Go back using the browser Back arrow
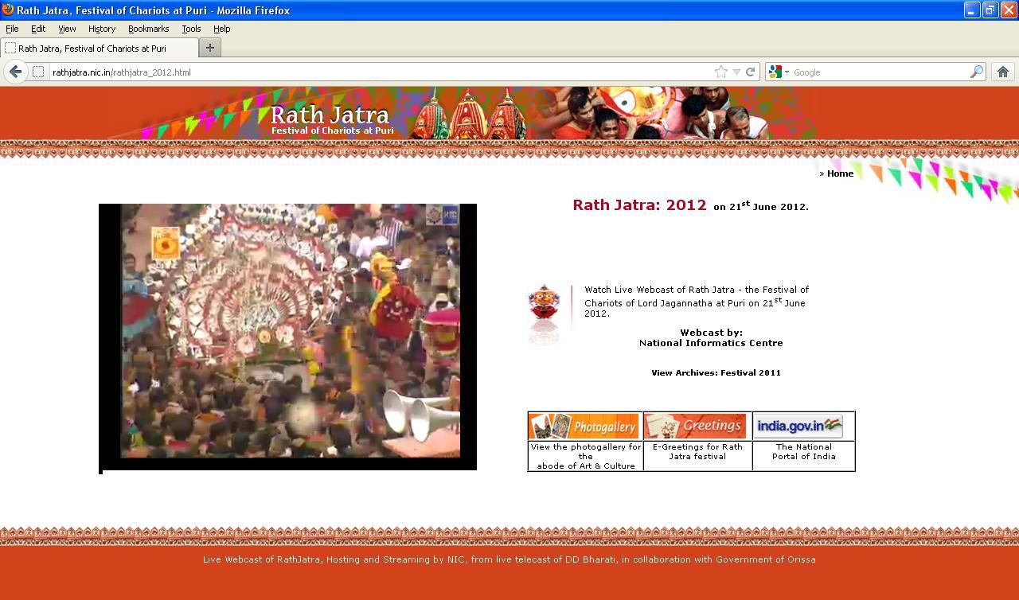 (x=15, y=72)
